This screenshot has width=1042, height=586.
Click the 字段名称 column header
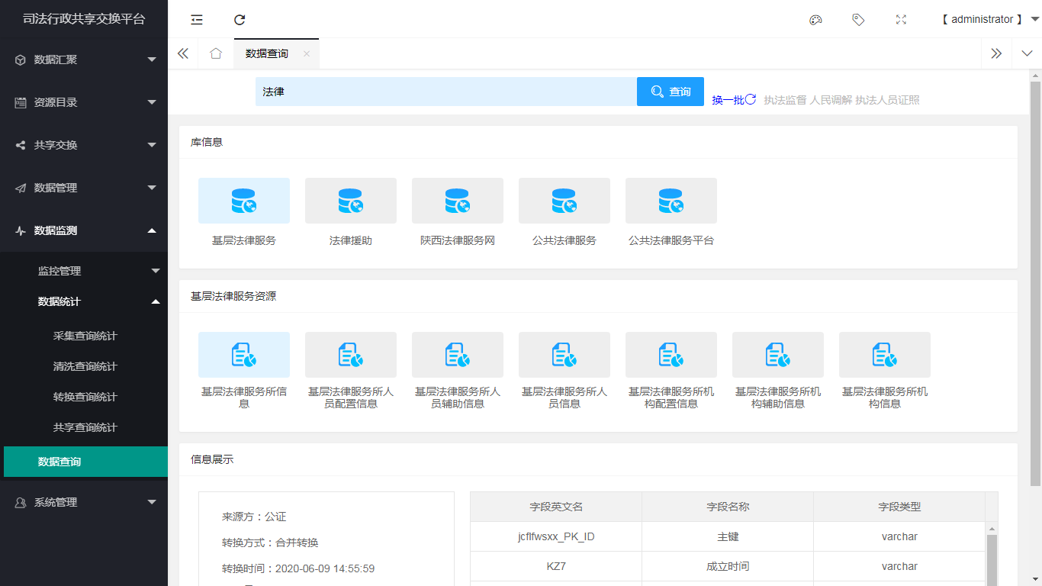click(728, 507)
